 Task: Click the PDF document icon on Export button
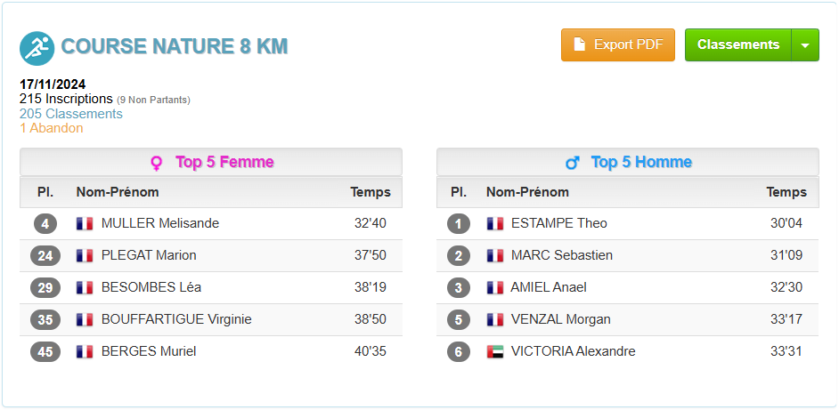click(580, 44)
